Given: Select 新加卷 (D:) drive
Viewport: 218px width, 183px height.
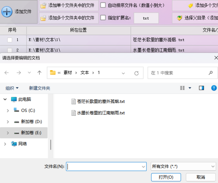Looking at the screenshot, I should pos(31,122).
